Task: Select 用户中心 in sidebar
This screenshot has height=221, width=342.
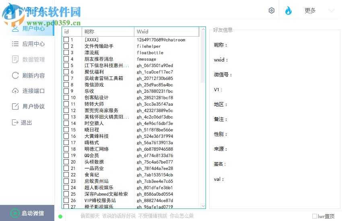Action: 28,29
